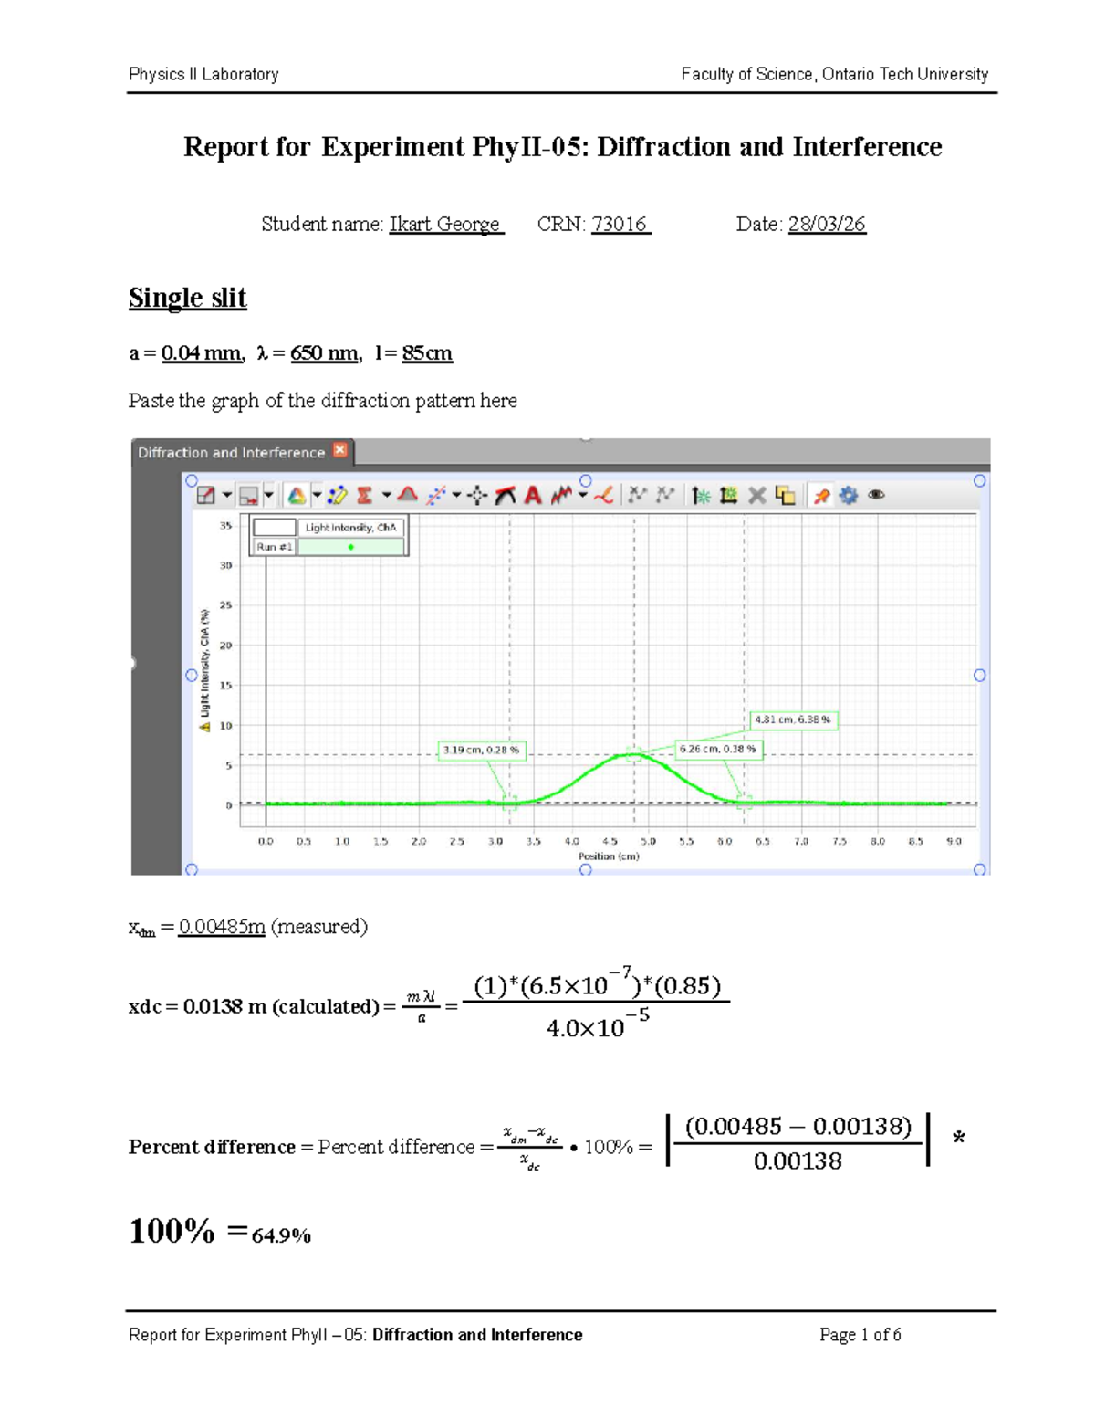Open the dropdown after the smoothing icon
Image resolution: width=1095 pixels, height=1418 pixels.
tap(582, 496)
